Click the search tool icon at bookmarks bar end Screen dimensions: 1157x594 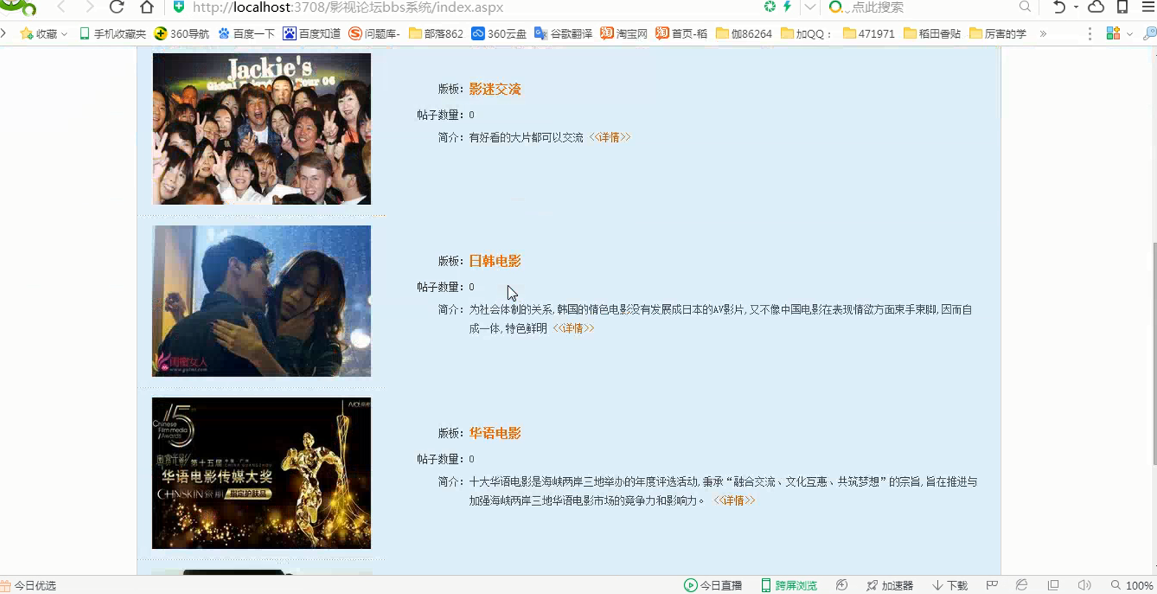point(1149,33)
